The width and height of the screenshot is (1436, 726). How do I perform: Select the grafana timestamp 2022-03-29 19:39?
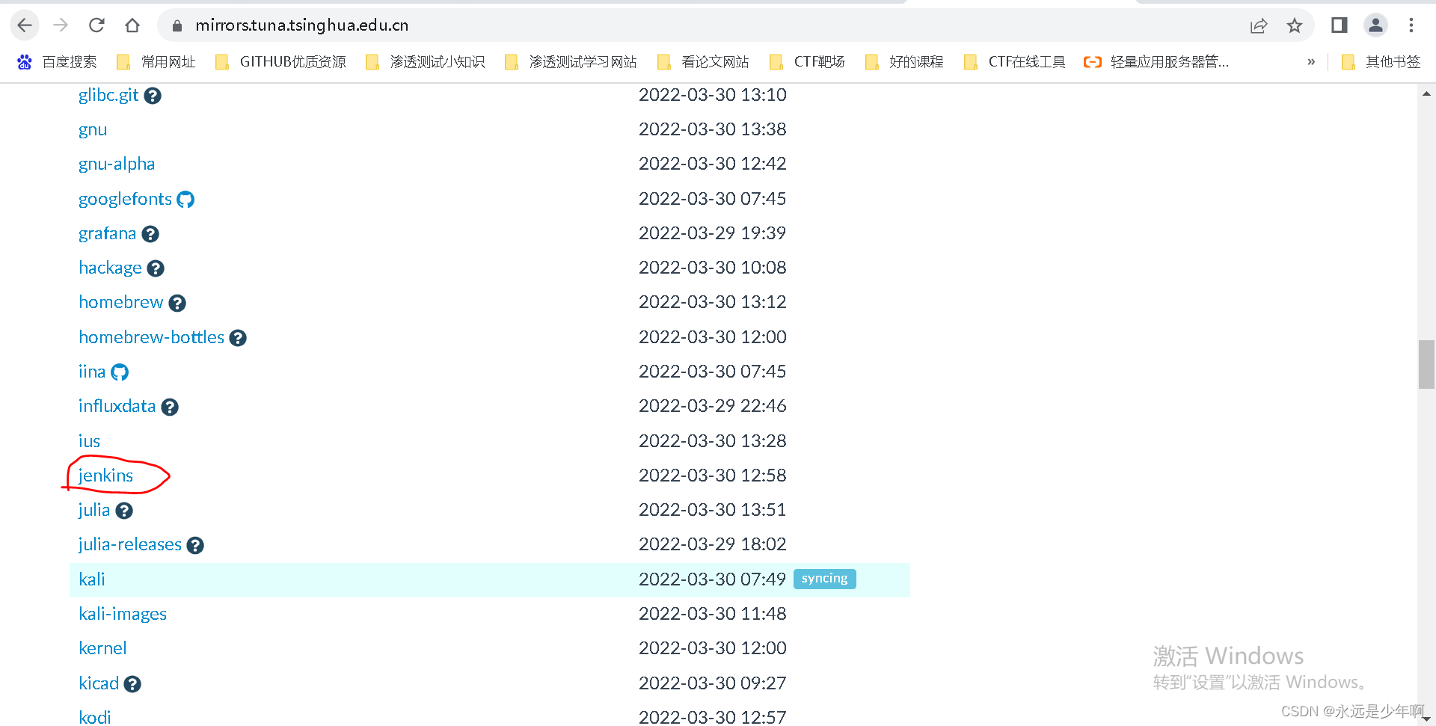pyautogui.click(x=712, y=233)
